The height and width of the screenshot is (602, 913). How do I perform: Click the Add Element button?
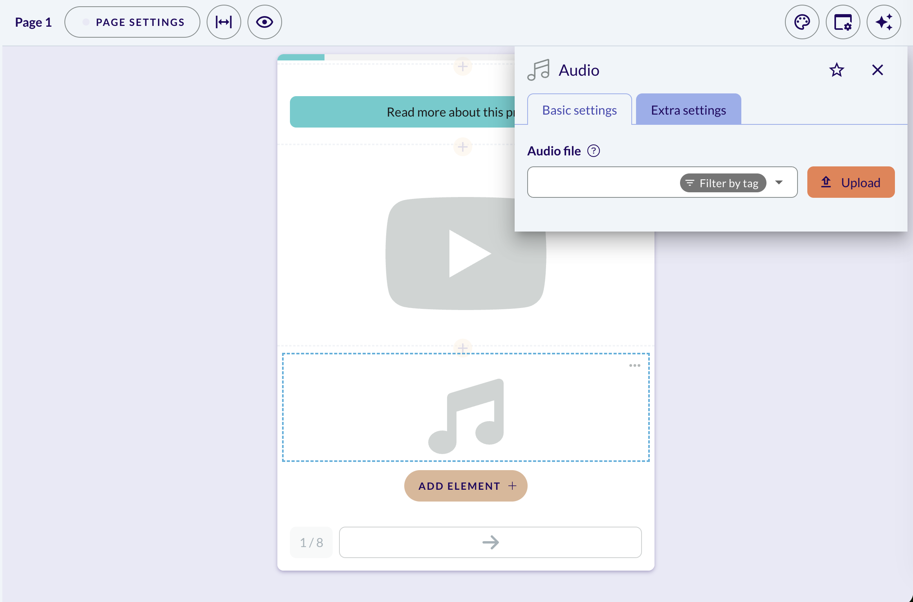point(466,486)
